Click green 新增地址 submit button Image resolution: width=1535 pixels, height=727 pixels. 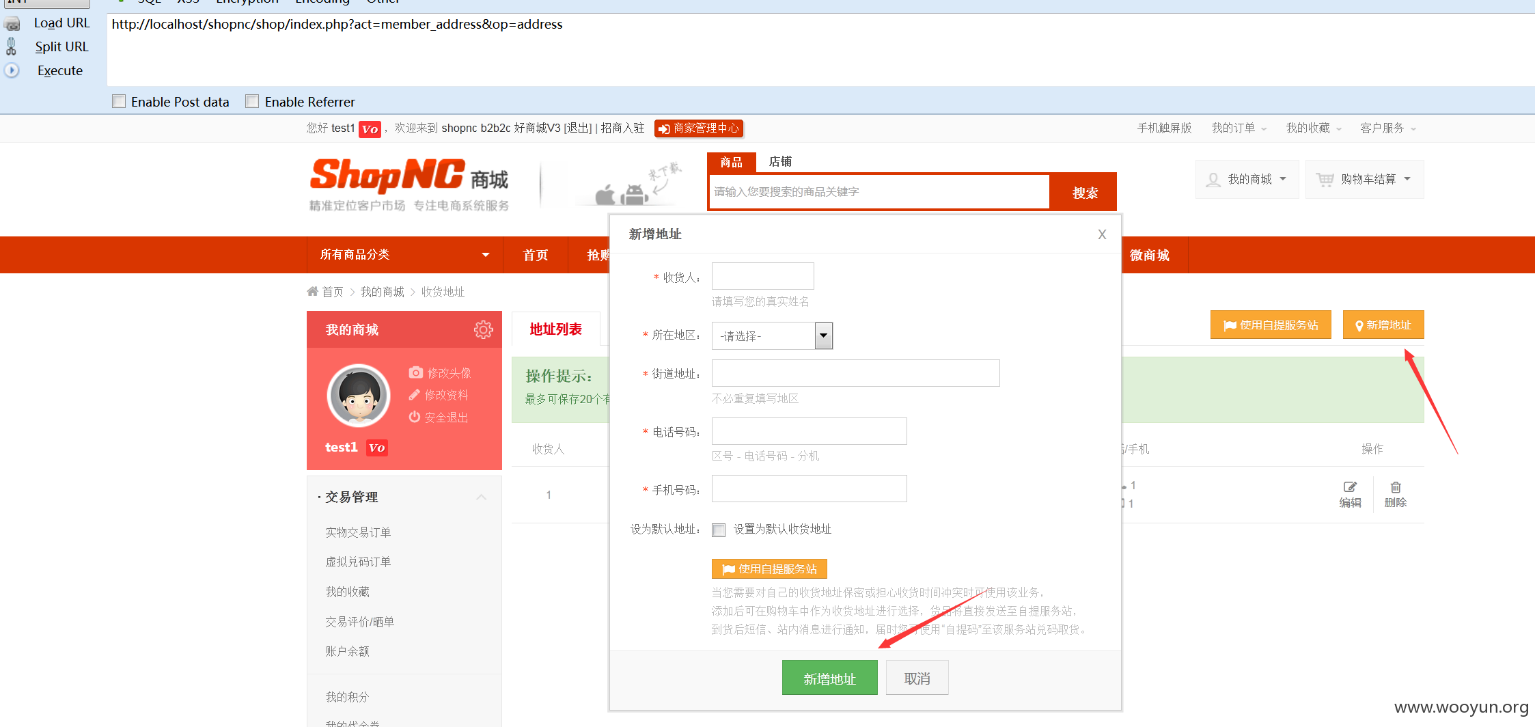(829, 678)
